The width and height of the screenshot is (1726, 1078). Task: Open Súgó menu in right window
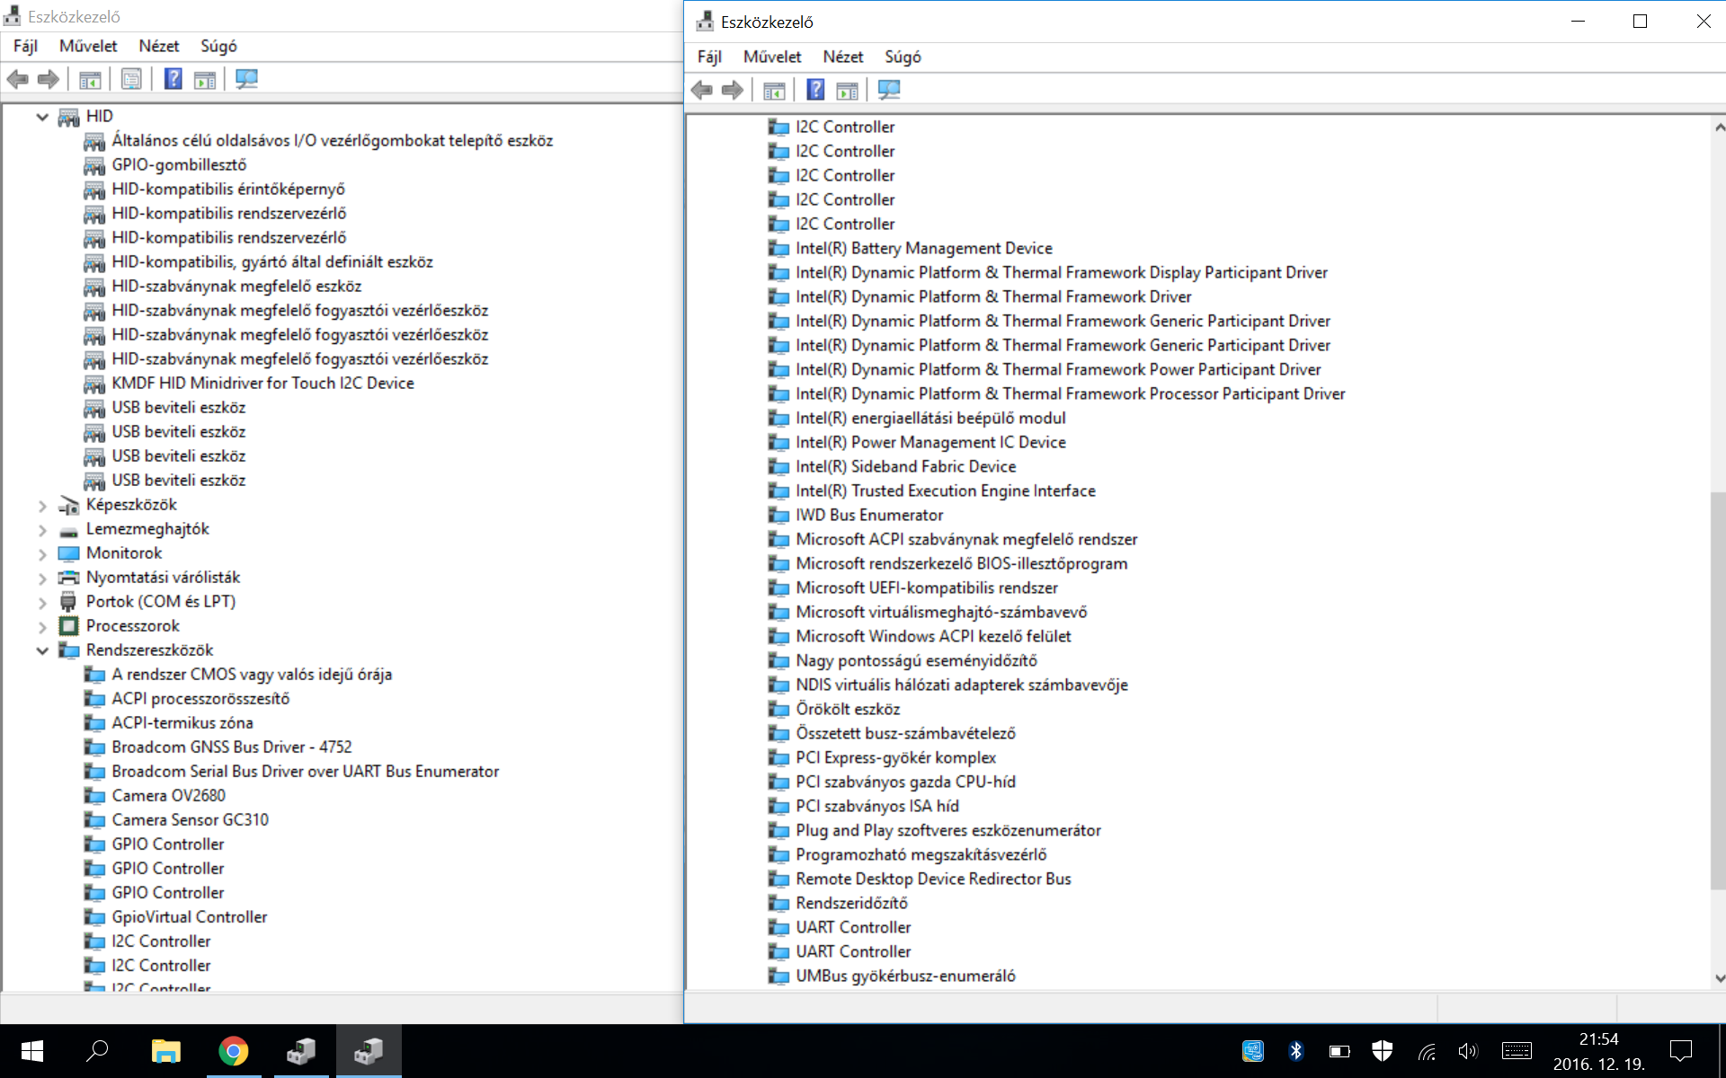click(903, 57)
